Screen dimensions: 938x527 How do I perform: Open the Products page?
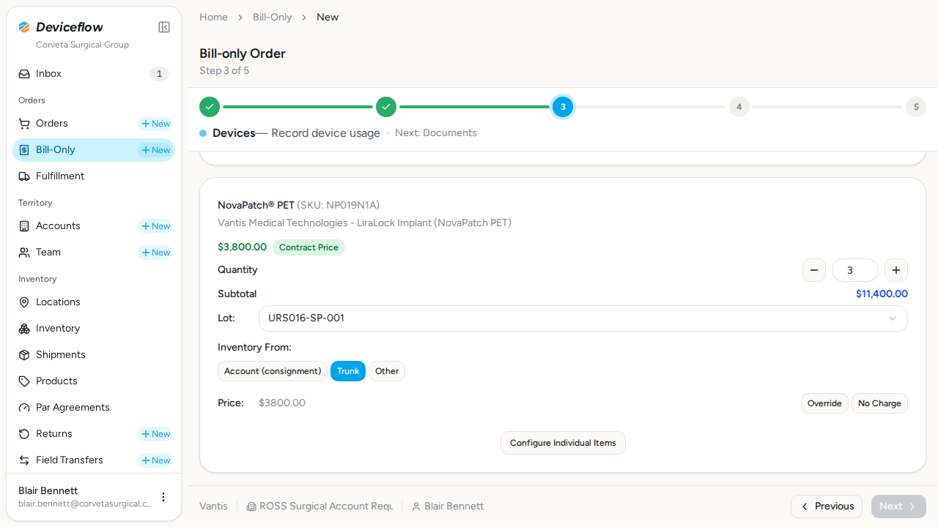coord(94,381)
